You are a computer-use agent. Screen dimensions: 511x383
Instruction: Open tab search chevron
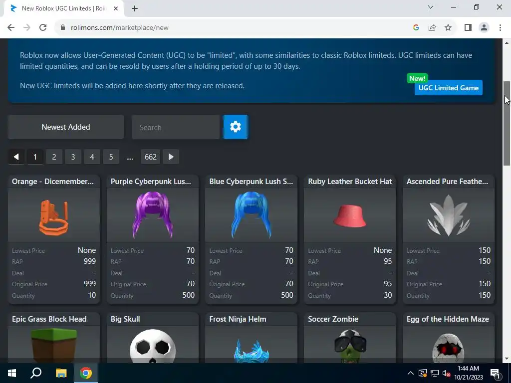click(431, 7)
